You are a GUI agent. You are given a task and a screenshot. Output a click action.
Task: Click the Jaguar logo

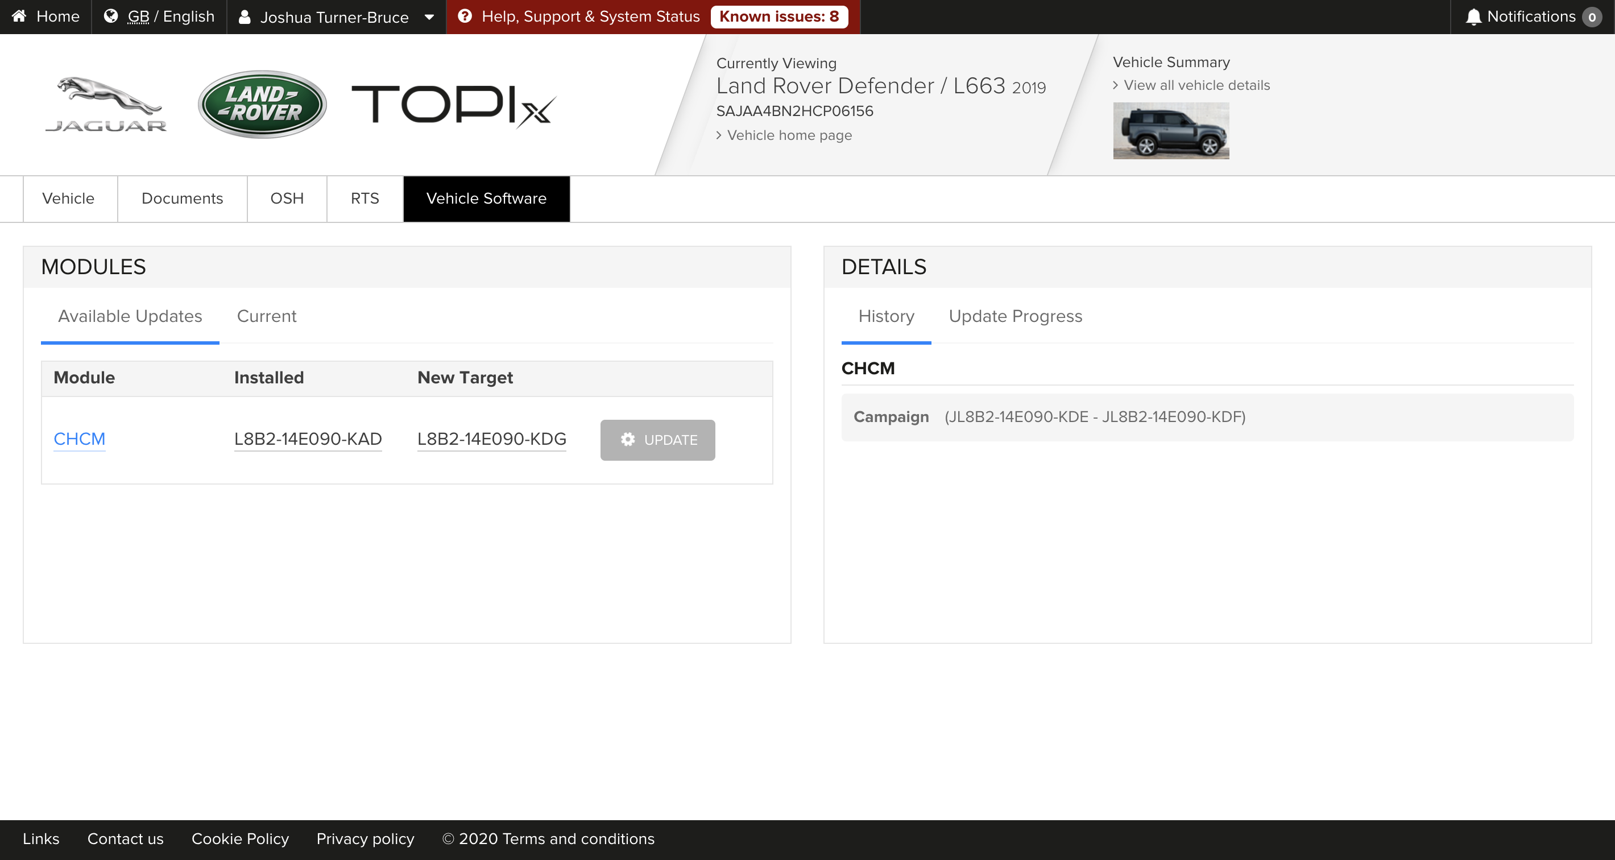[x=105, y=104]
